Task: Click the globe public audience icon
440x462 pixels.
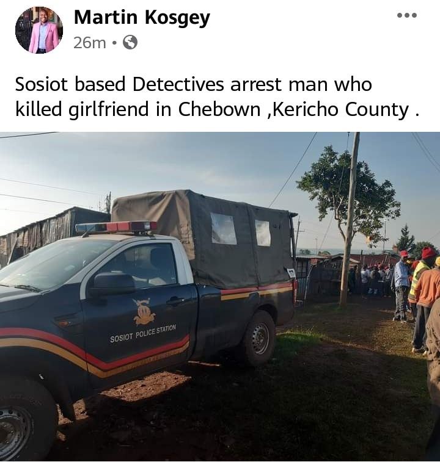Action: [x=130, y=43]
